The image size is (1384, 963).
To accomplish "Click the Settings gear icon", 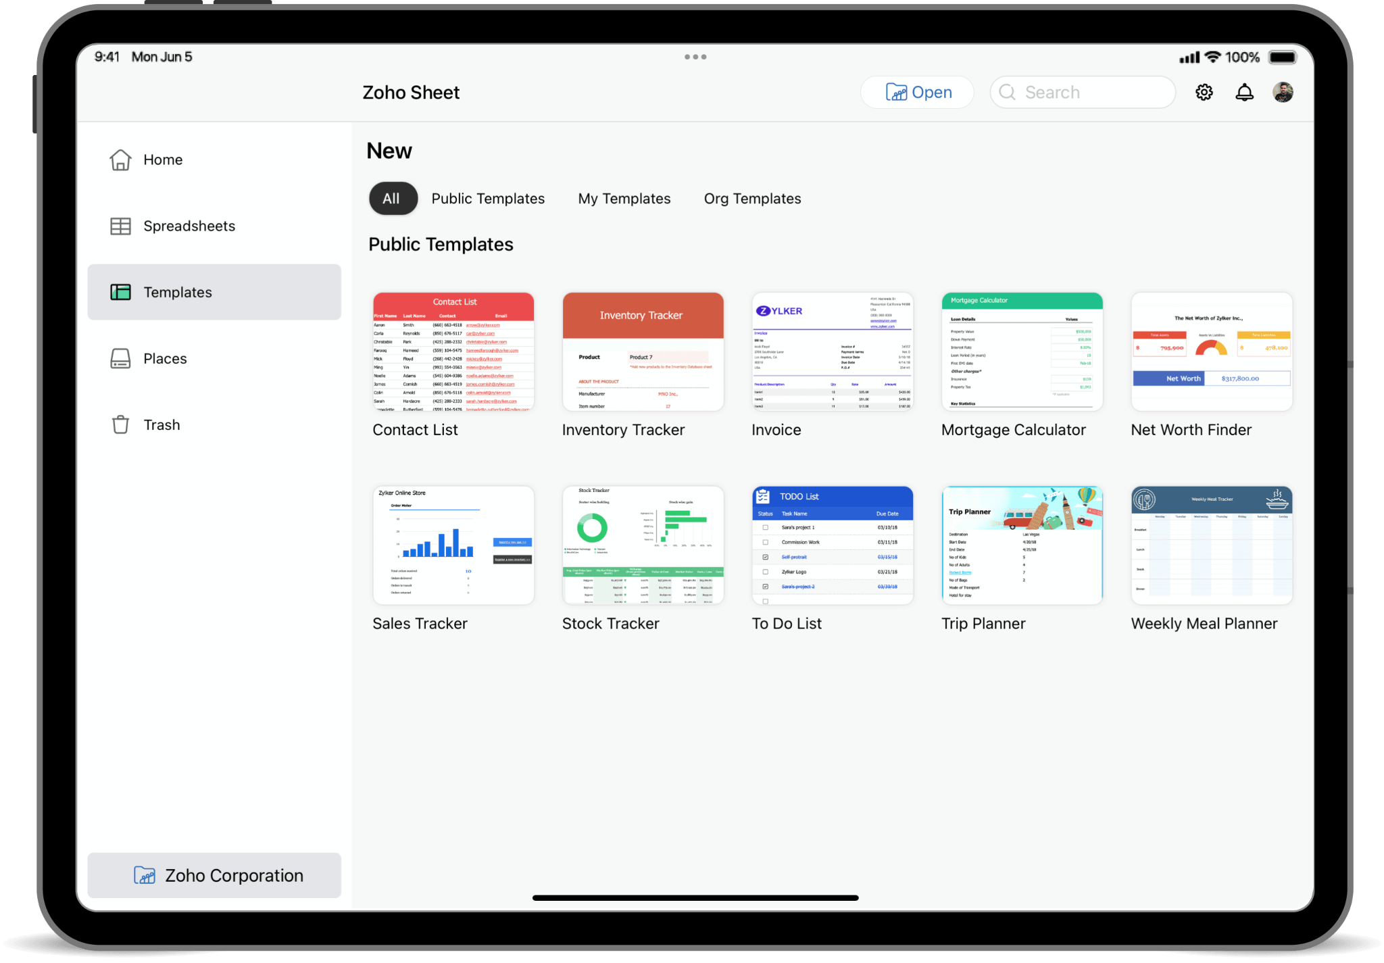I will point(1206,93).
